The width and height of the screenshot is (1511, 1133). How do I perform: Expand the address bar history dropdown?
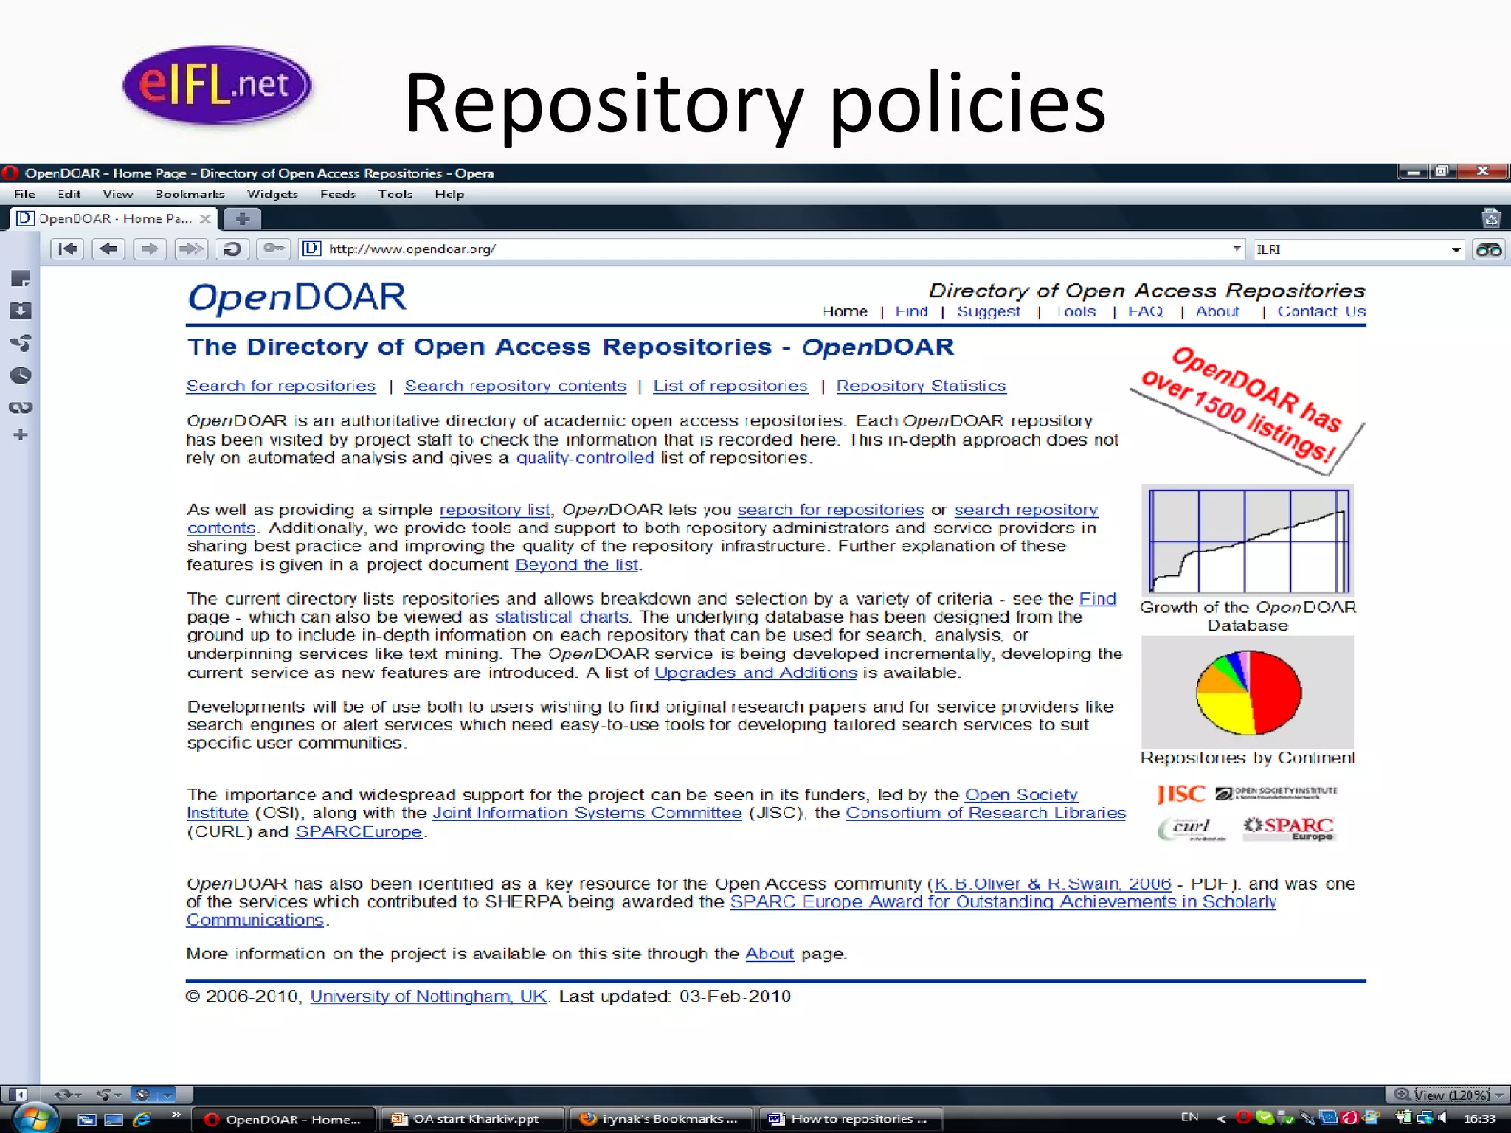pyautogui.click(x=1237, y=249)
